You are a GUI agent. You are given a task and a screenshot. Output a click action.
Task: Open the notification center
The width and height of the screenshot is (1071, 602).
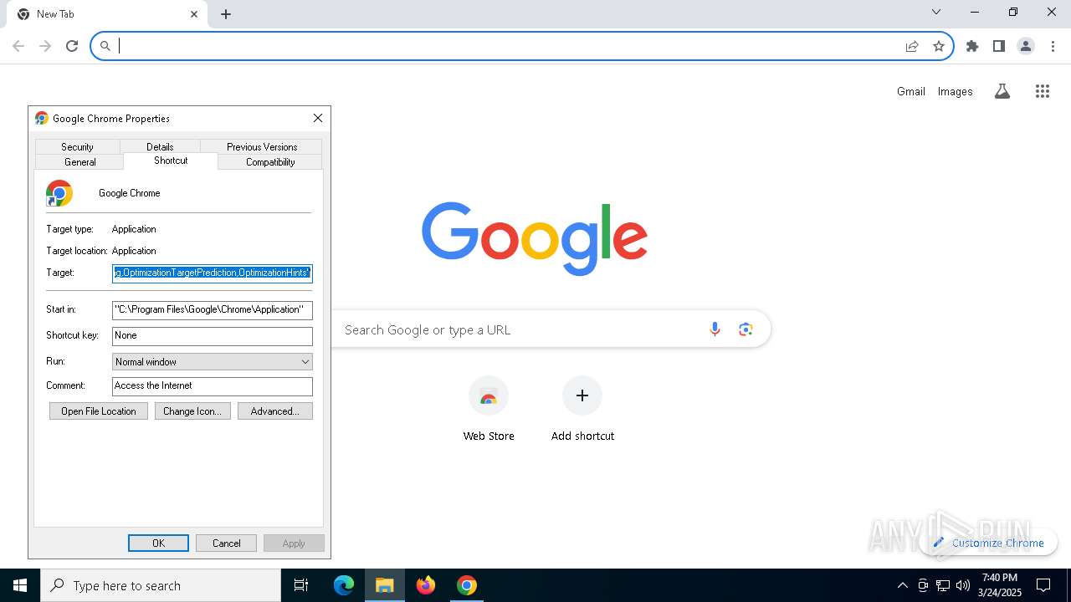(x=1043, y=585)
